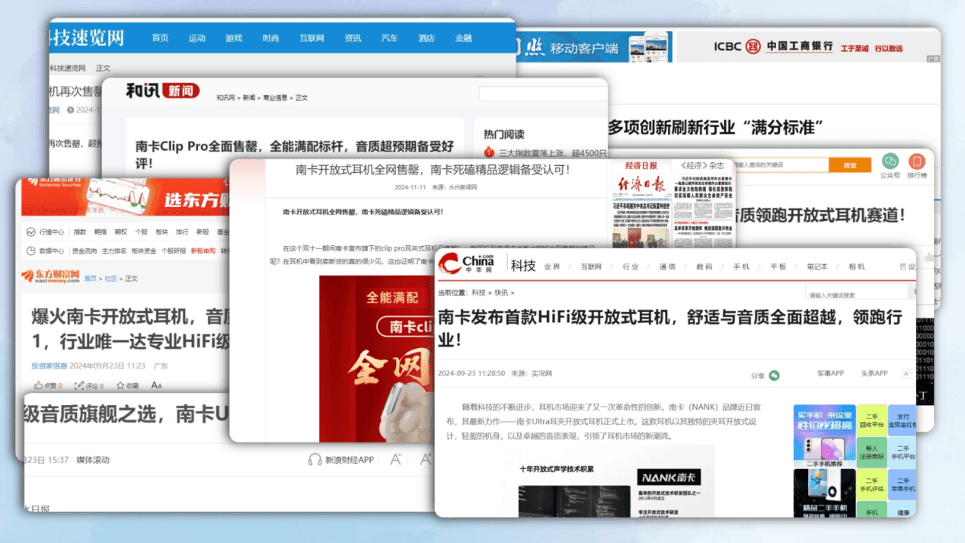Image resolution: width=965 pixels, height=543 pixels.
Task: Click the 评论 comment icon
Action: (79, 385)
